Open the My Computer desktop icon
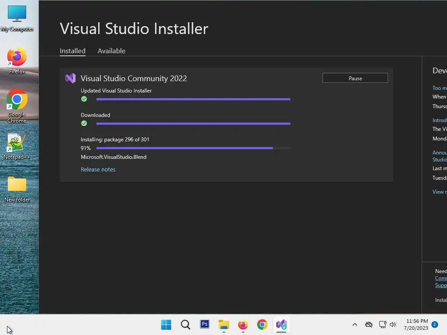Image resolution: width=447 pixels, height=335 pixels. click(x=17, y=18)
